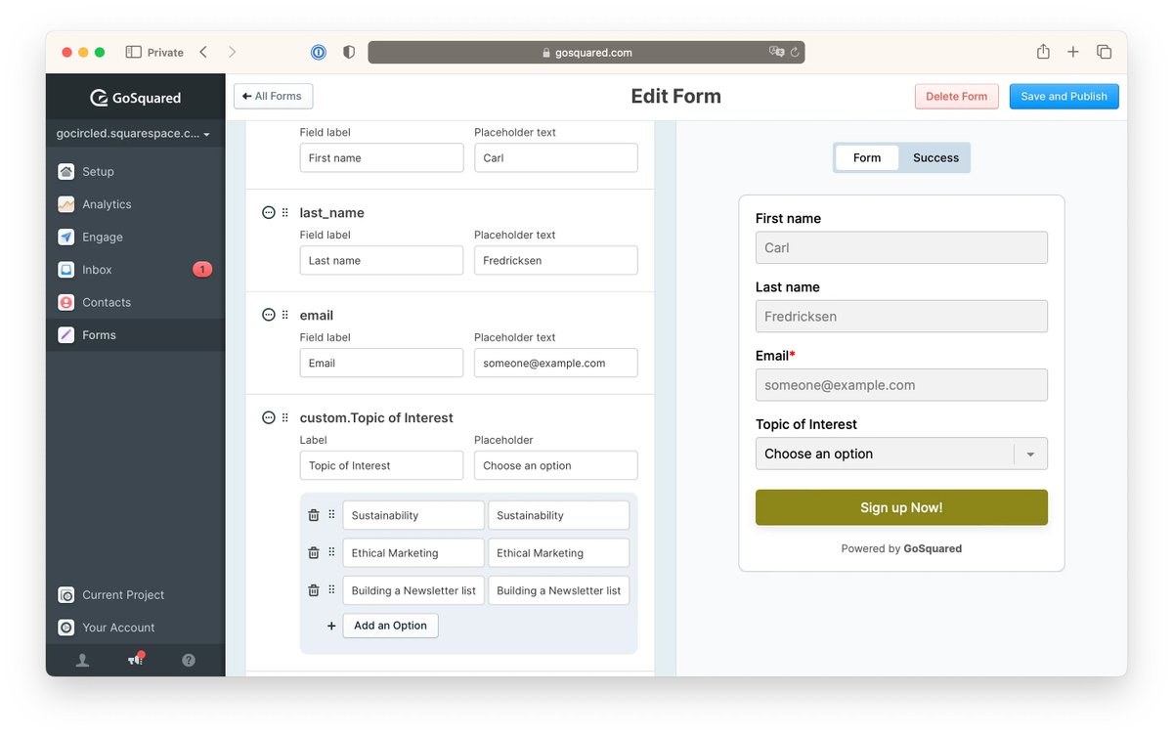
Task: Click the someone@example.com placeholder input in editor
Action: click(555, 364)
